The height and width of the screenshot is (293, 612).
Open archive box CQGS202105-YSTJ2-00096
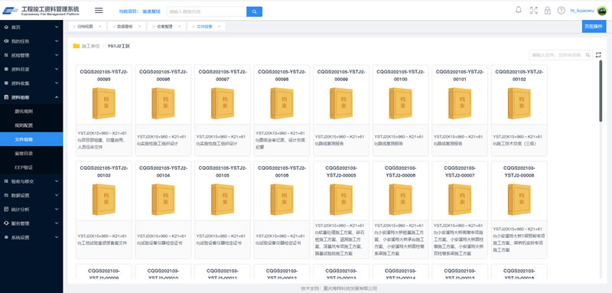tap(163, 103)
